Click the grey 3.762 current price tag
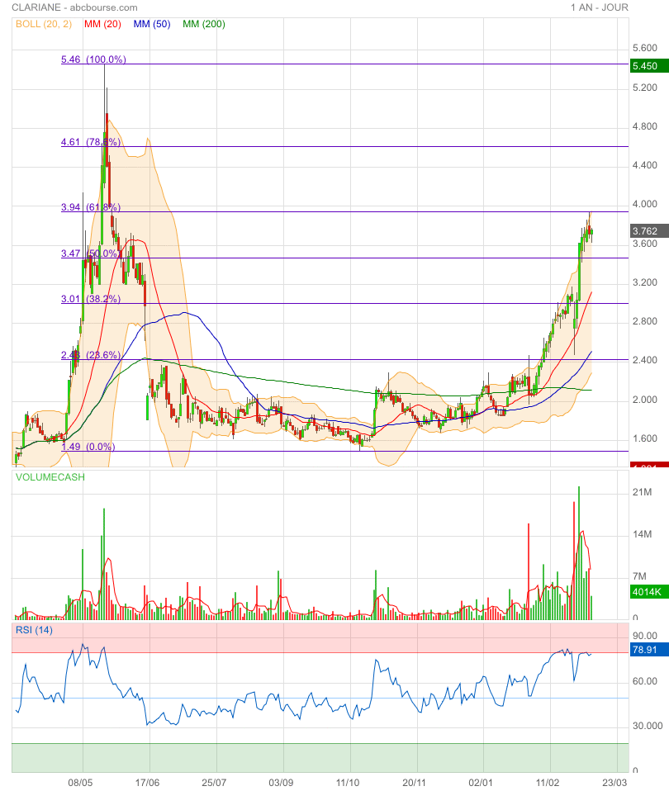Viewport: 669px width, 791px height. point(649,231)
